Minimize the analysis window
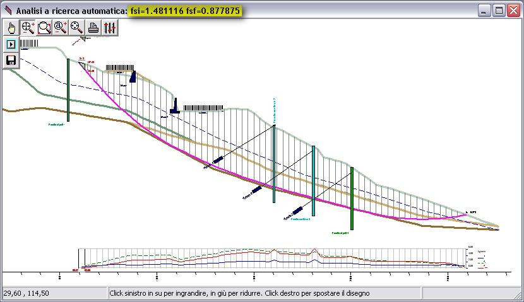This screenshot has width=524, height=302. tap(484, 10)
